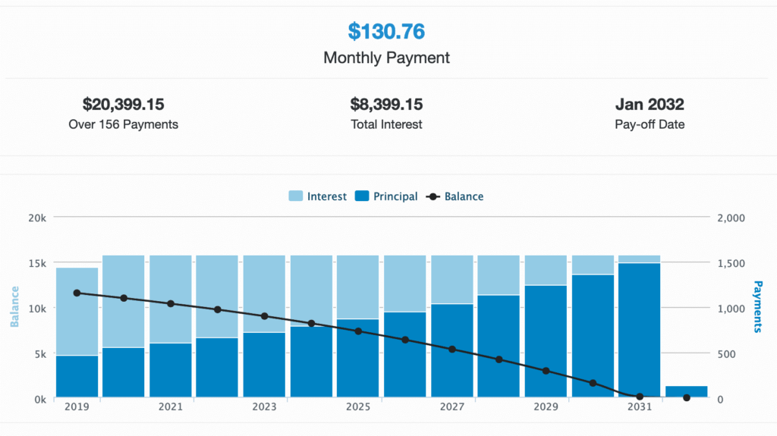Click the Total Interest label

pos(386,124)
